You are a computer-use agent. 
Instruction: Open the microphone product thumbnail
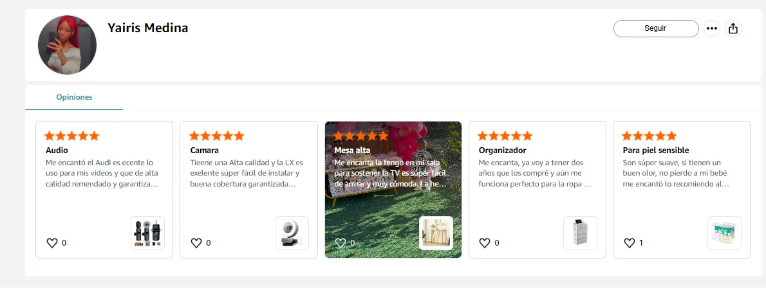(x=148, y=233)
